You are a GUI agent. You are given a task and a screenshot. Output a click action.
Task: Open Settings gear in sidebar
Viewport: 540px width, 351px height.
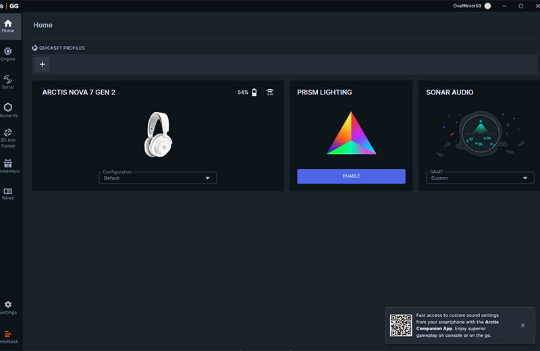tap(8, 307)
